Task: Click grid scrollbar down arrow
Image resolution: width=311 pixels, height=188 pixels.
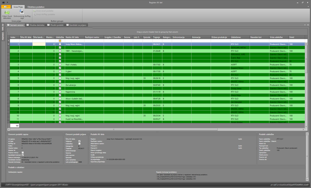Action: (x=306, y=127)
